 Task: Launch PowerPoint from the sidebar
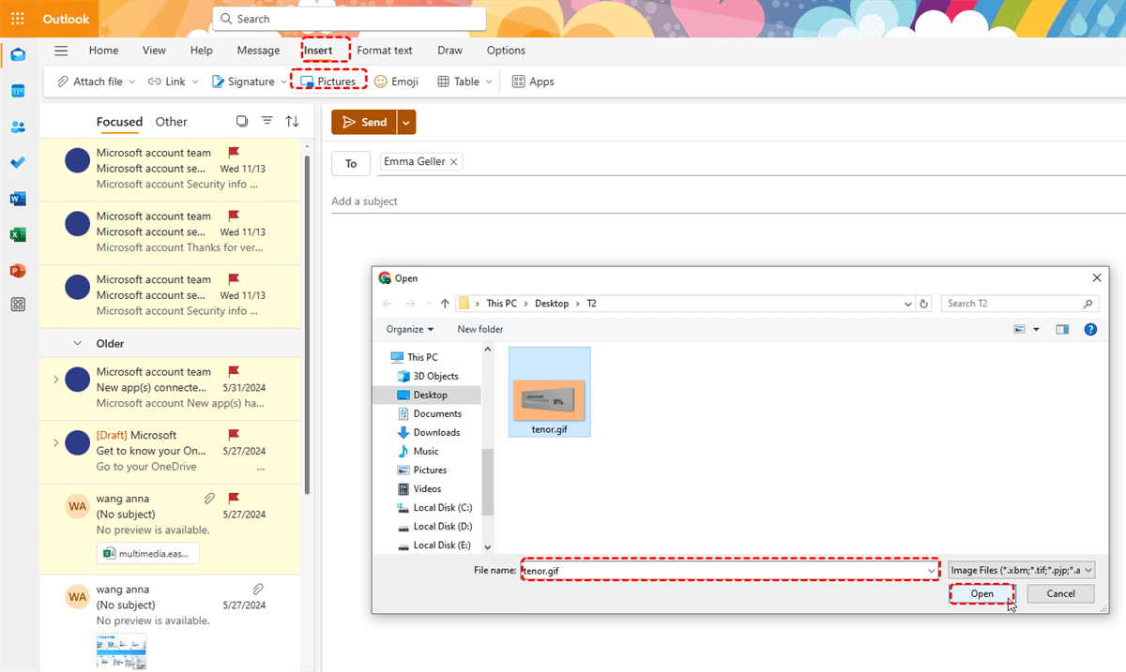point(18,270)
